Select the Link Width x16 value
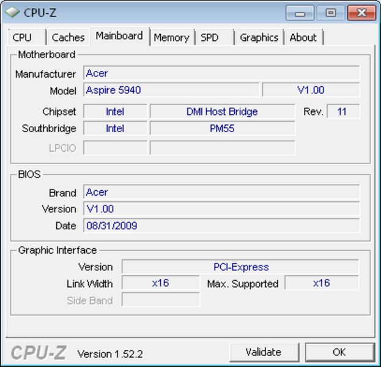Screen dimensions: 381x367 coord(161,283)
